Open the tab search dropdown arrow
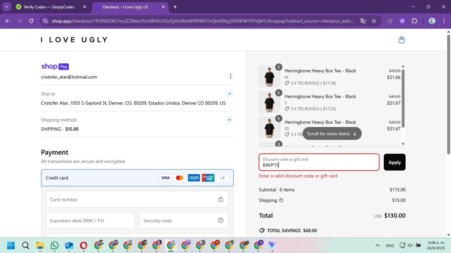 tap(7, 7)
